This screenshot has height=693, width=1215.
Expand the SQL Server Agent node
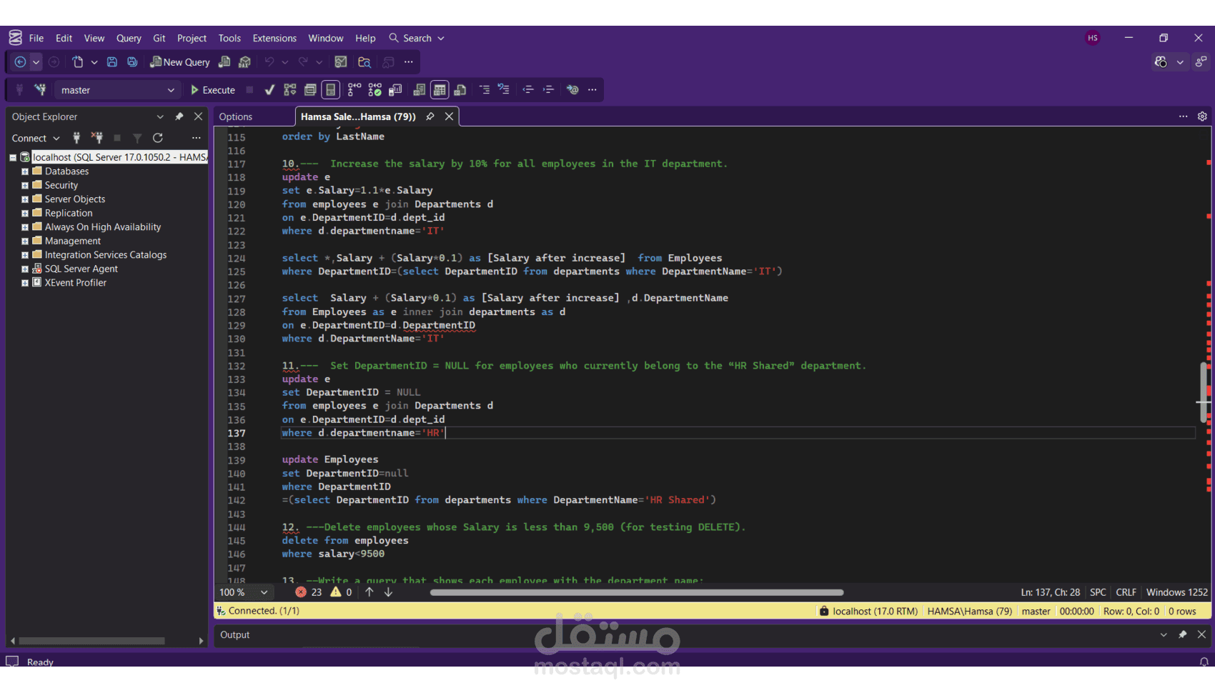point(25,269)
